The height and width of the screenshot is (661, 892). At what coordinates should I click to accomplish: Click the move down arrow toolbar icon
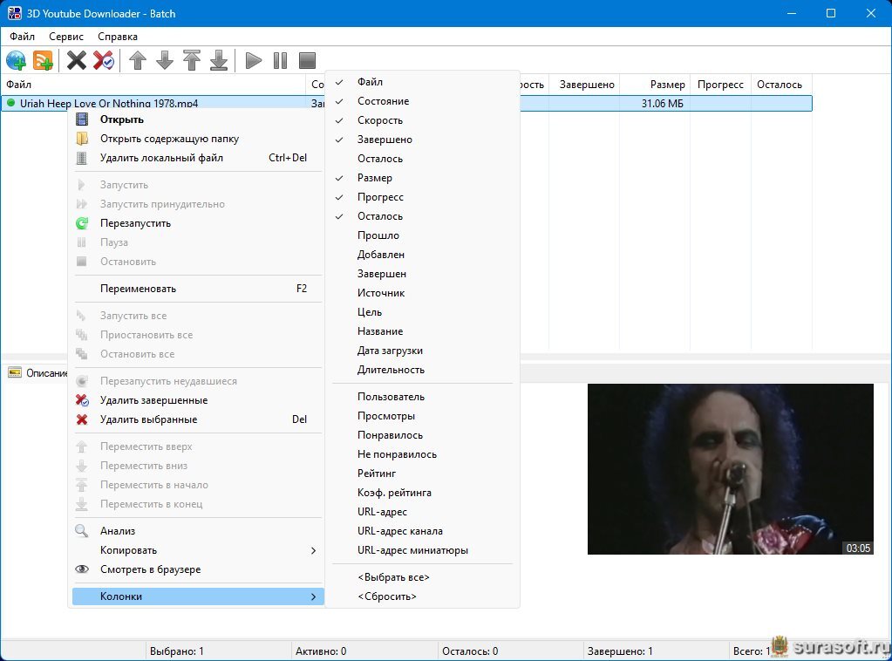point(165,60)
